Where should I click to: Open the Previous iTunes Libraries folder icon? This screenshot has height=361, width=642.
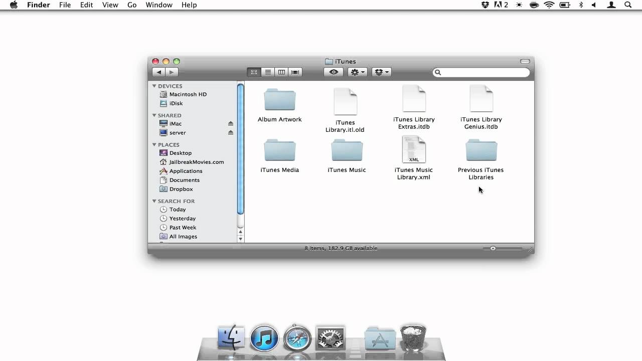pyautogui.click(x=481, y=150)
